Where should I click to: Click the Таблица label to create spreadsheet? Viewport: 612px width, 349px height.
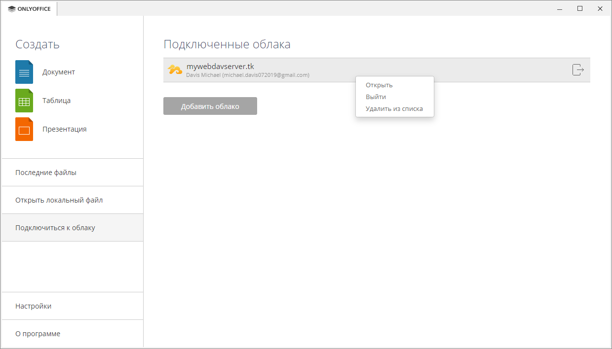click(56, 101)
